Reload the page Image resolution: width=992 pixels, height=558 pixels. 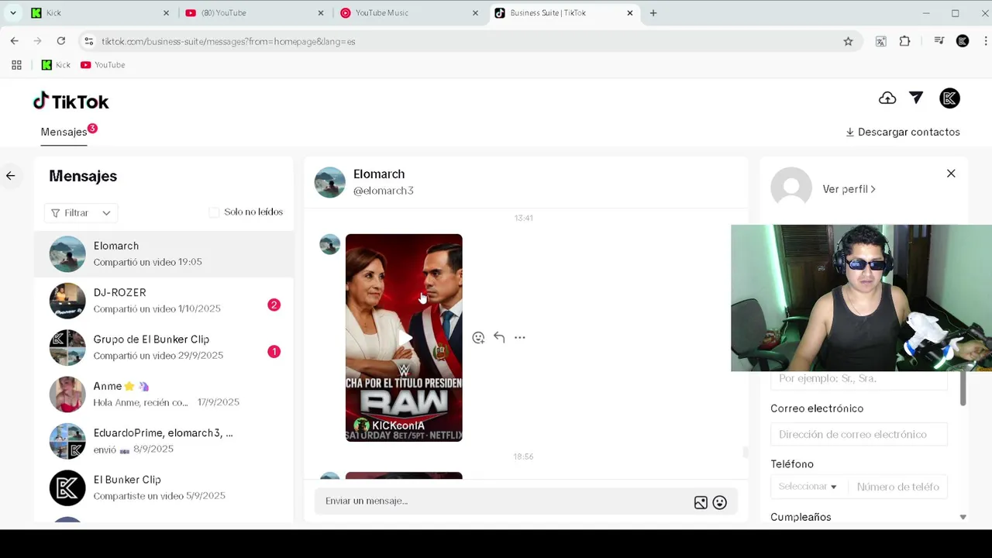[60, 41]
